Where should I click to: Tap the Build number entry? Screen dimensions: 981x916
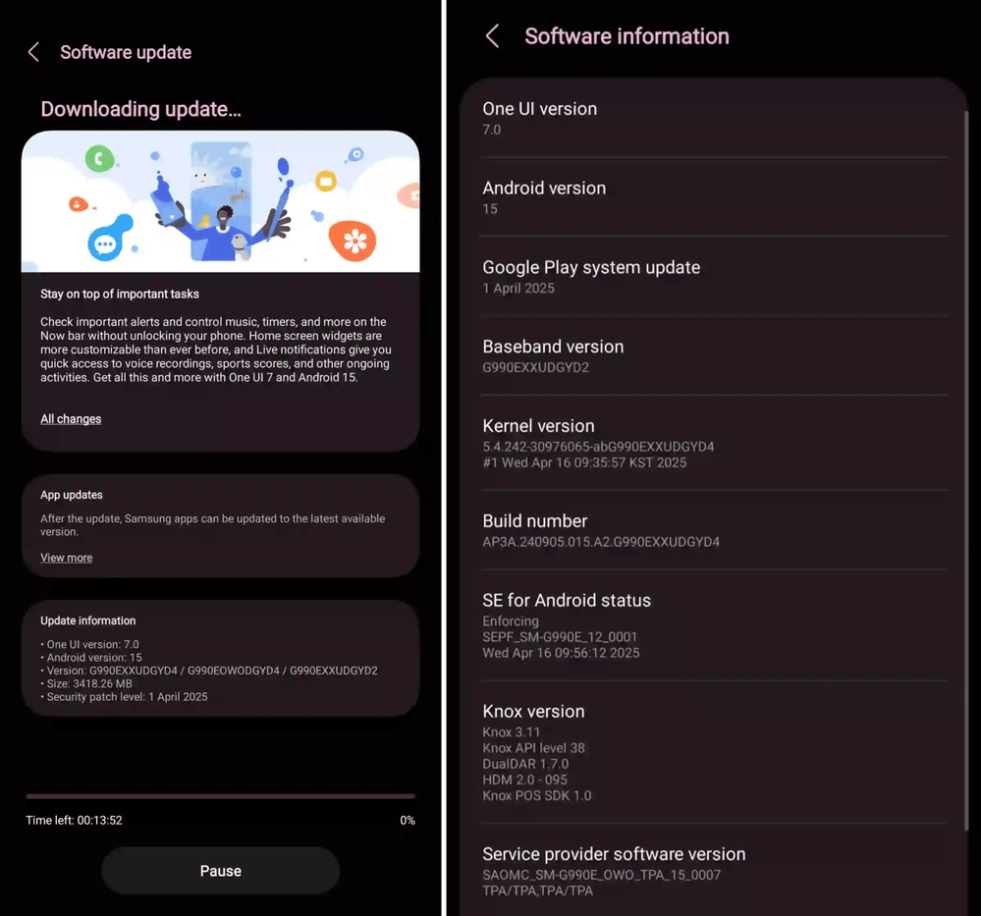point(715,530)
